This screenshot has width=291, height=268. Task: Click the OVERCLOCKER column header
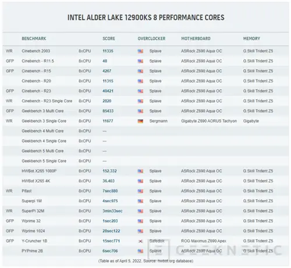[151, 38]
